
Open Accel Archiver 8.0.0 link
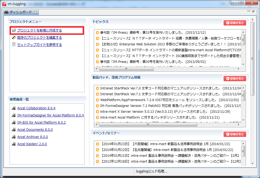pos(32,137)
